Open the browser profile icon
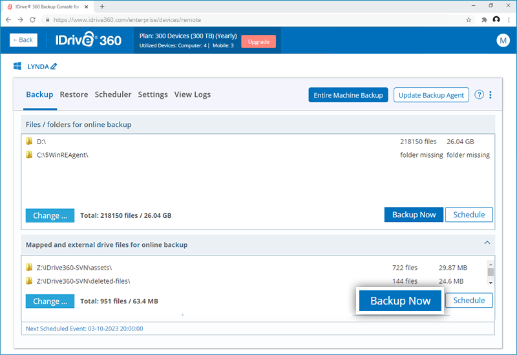Screen dimensions: 517x355 (x=496, y=19)
